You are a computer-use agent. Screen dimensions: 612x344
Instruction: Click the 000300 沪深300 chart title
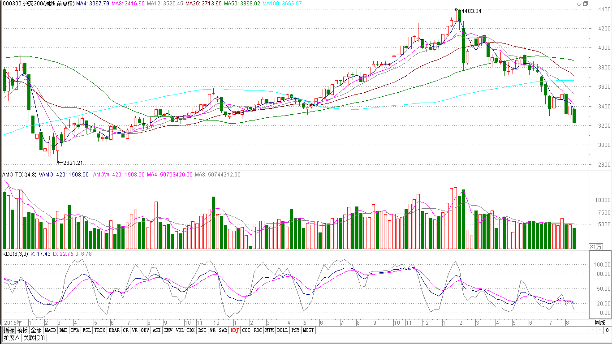(x=39, y=4)
